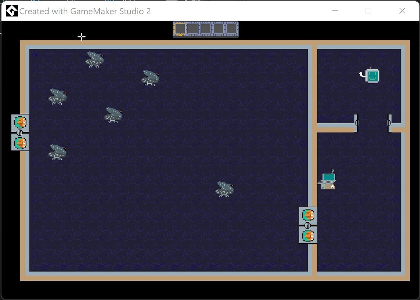420x300 pixels.
Task: Pick the fourth inventory slot
Action: point(219,29)
